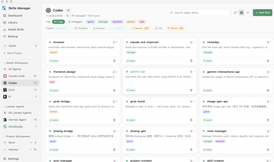
Task: Delete the closeday skill
Action: [x=268, y=61]
